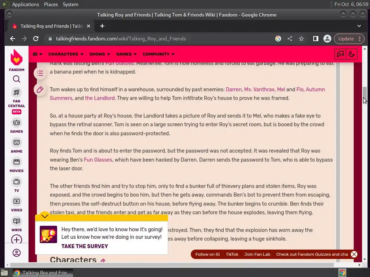This screenshot has height=277, width=370.
Task: Expand the SHOWS dropdown menu
Action: (x=100, y=54)
